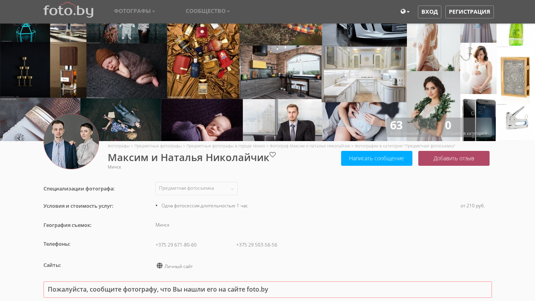Expand the Фотографы menu

(x=134, y=11)
